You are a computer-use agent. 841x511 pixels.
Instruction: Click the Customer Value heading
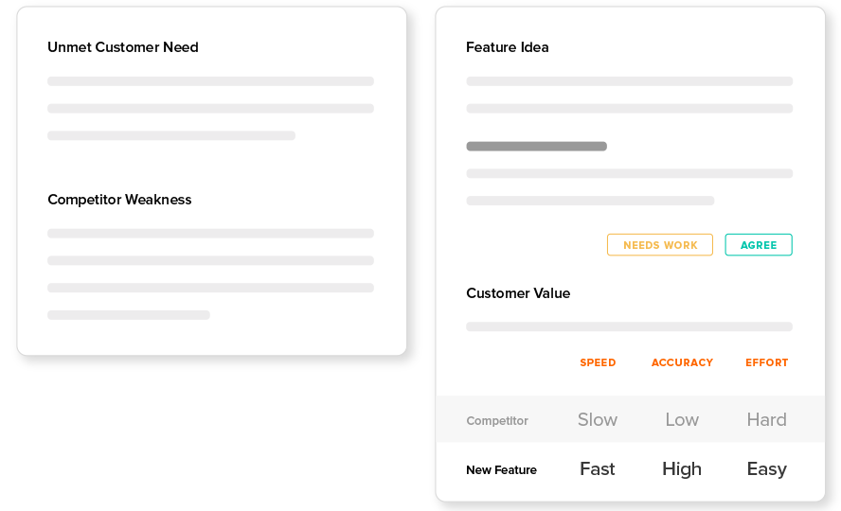[518, 293]
